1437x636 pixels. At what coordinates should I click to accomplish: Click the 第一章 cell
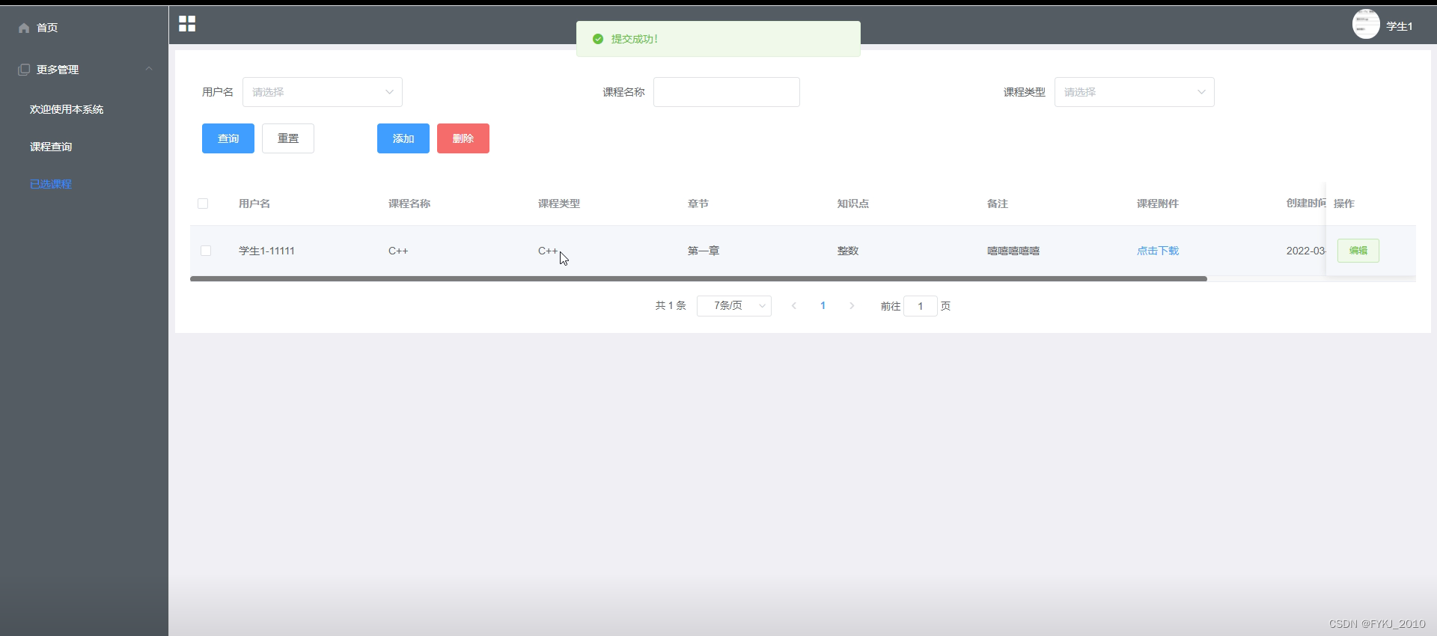[704, 251]
